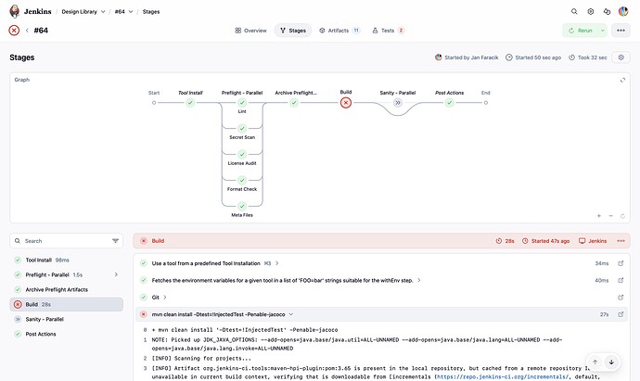The width and height of the screenshot is (640, 381).
Task: Select the Tool Install node in graph
Action: [190, 103]
